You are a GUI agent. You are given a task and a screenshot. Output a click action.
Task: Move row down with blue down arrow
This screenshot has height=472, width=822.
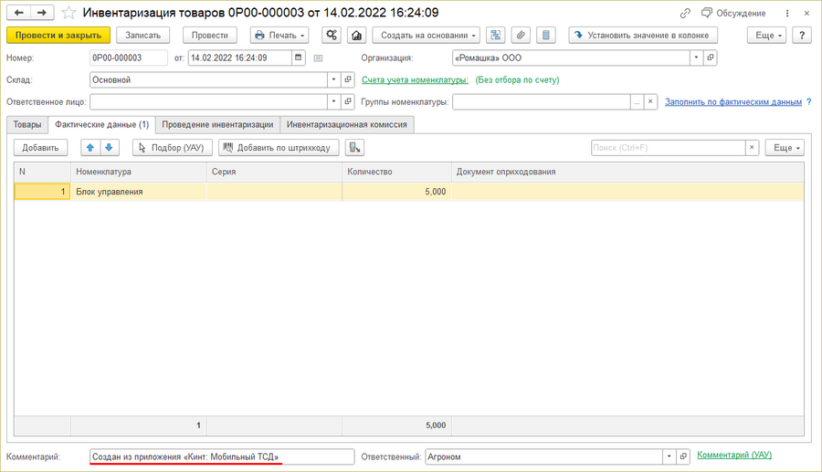(x=109, y=148)
